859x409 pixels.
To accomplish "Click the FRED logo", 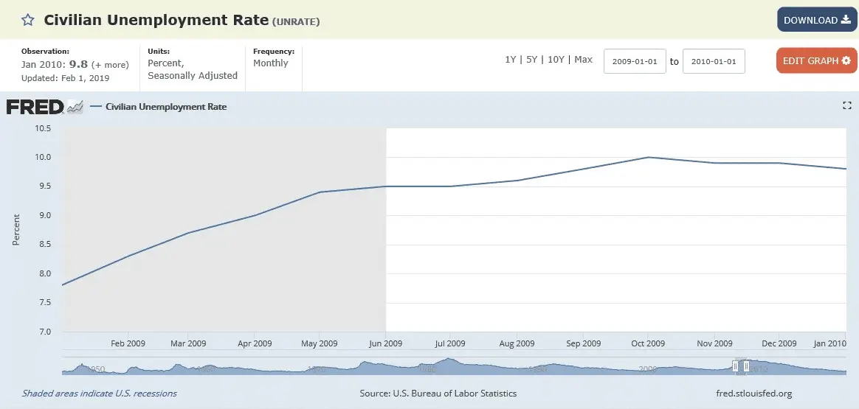I will (x=35, y=107).
